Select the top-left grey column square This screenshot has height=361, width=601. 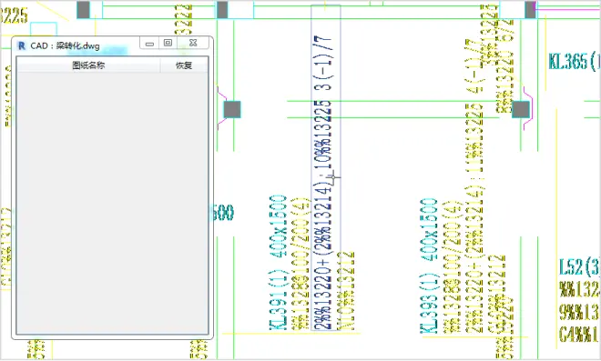(x=83, y=10)
